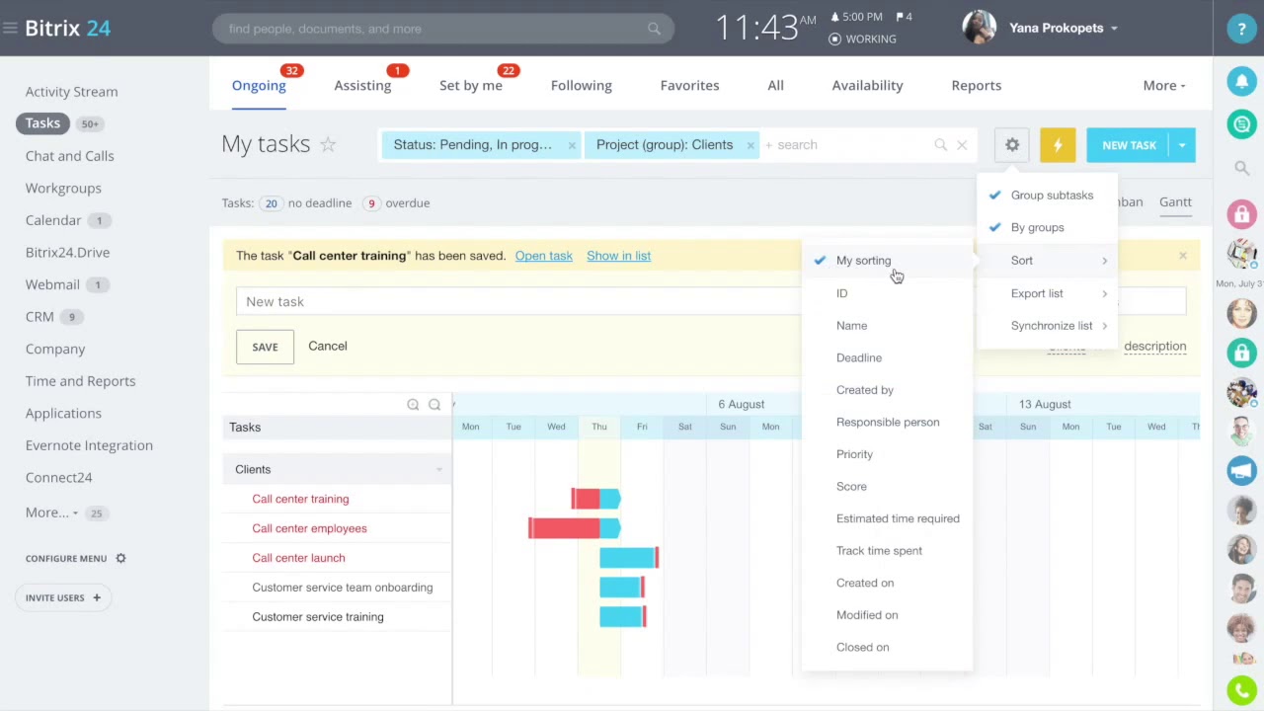Screen dimensions: 1264x711
Task: Open the Following tab
Action: pos(582,86)
